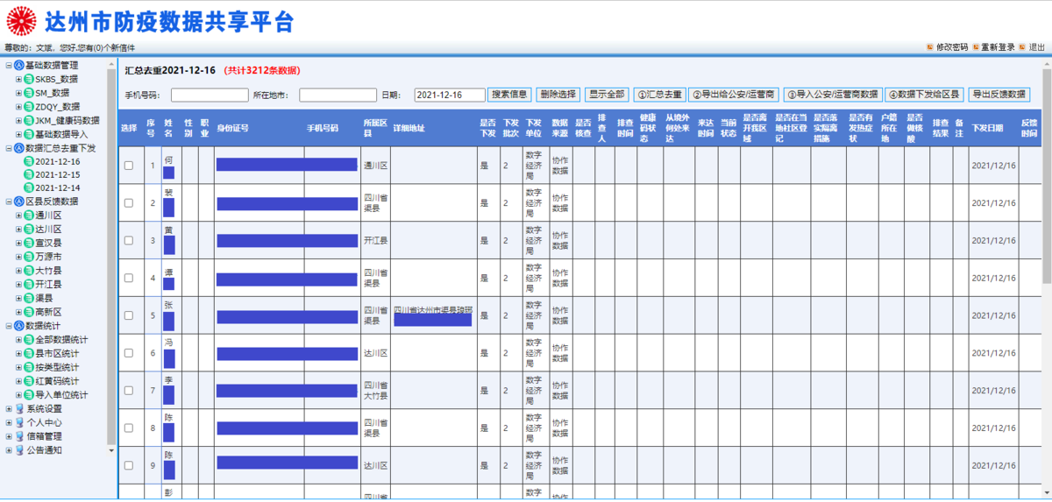
Task: Click the red platform logo icon
Action: pyautogui.click(x=21, y=21)
